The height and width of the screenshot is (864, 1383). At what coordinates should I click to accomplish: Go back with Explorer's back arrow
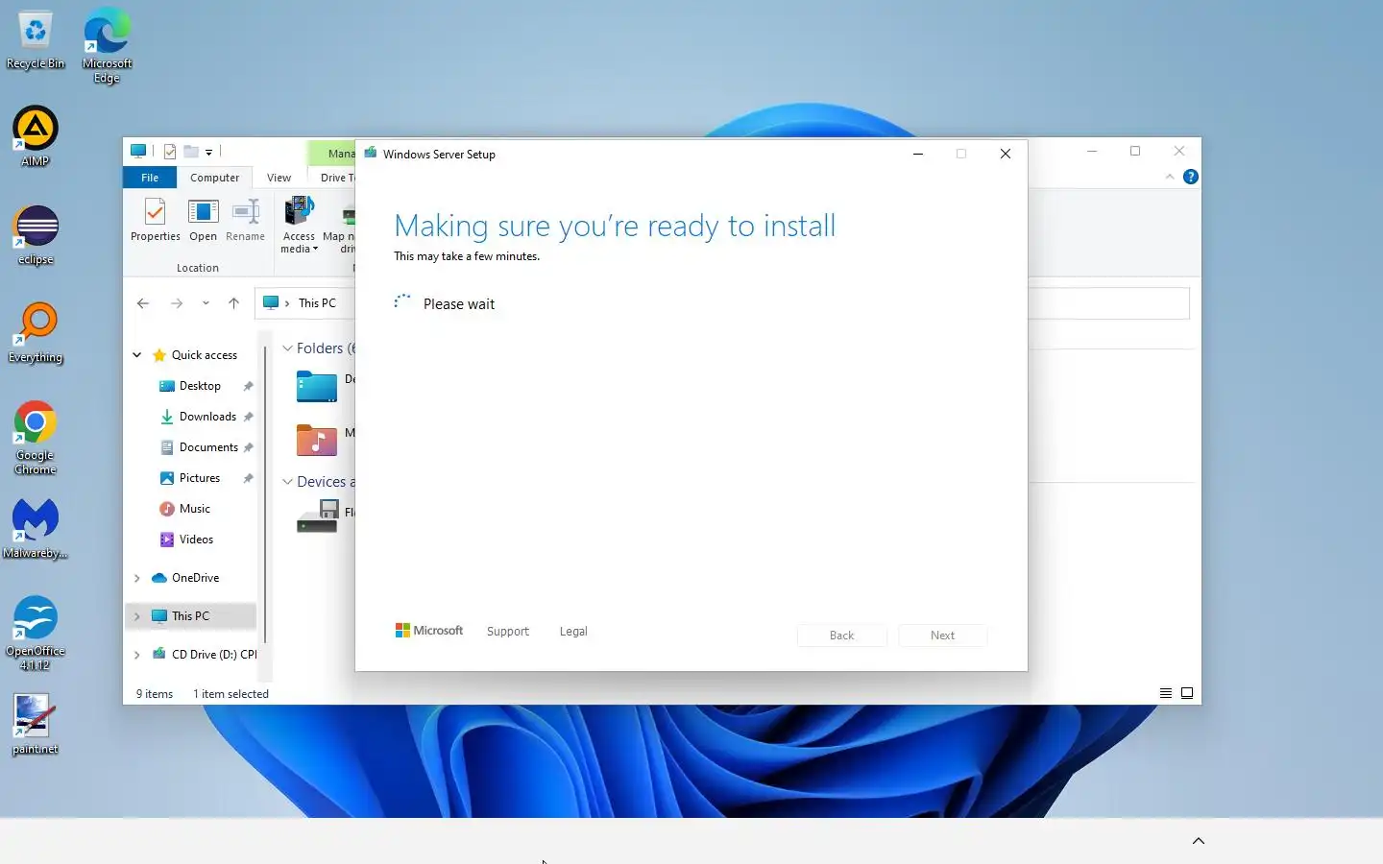tap(143, 303)
